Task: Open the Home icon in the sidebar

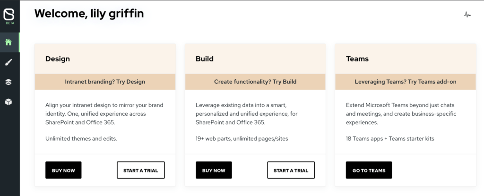Action: pyautogui.click(x=9, y=43)
